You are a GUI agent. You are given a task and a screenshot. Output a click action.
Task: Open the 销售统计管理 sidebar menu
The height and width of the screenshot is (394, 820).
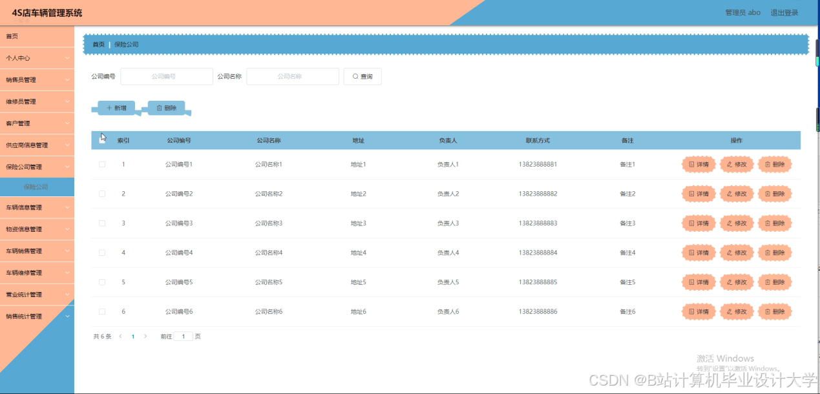37,316
